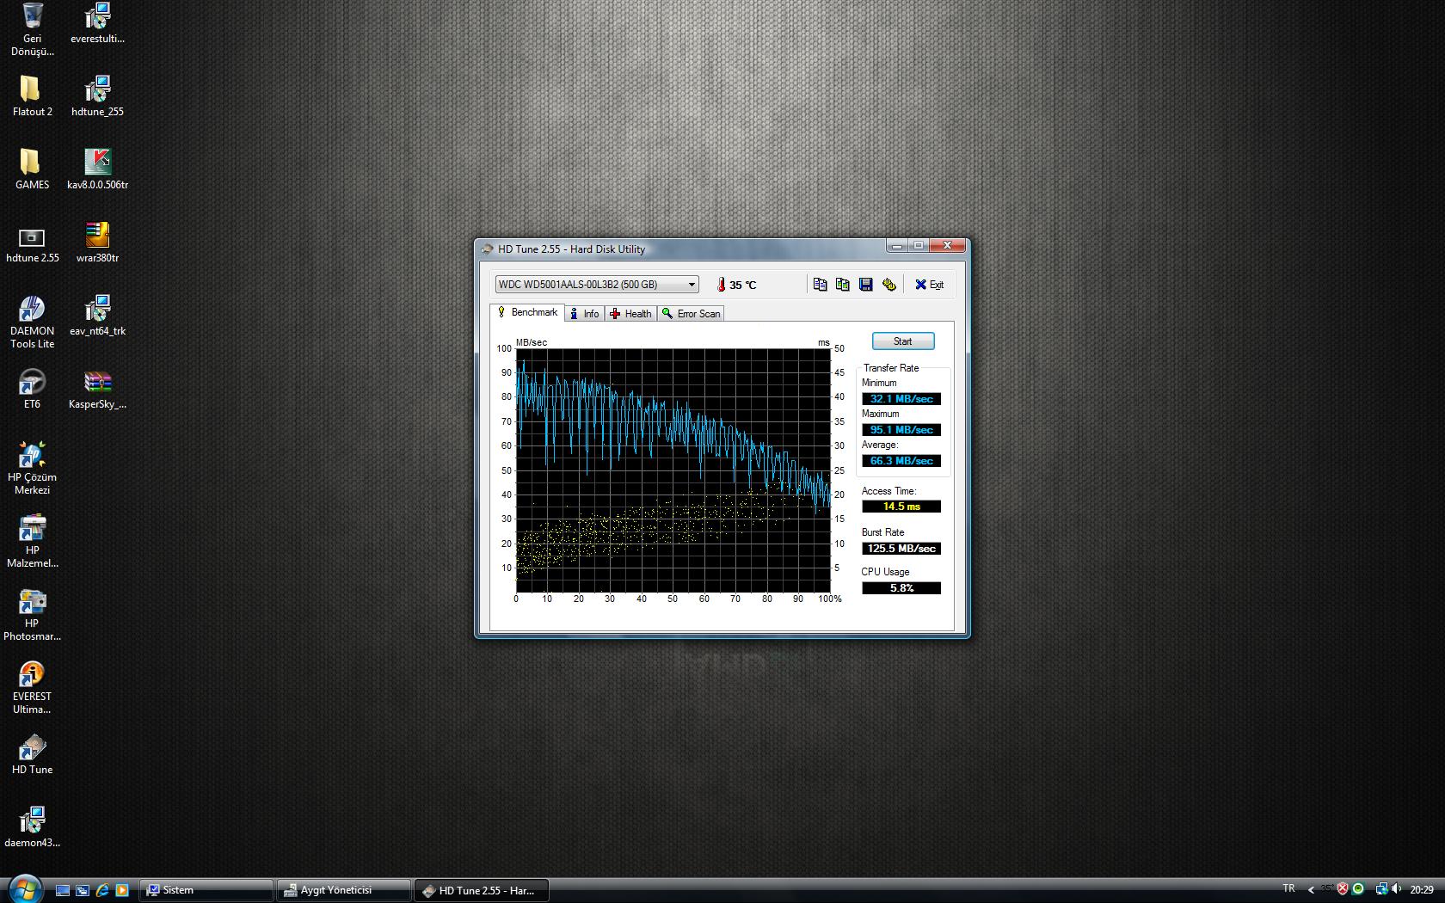Click TR language indicator in taskbar
The width and height of the screenshot is (1445, 903).
click(x=1288, y=888)
